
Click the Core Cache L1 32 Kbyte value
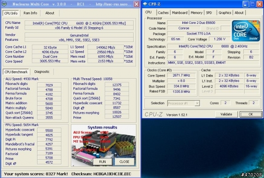[50, 47]
